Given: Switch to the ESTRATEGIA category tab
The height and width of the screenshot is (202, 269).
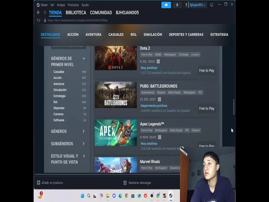Looking at the screenshot, I should tap(219, 35).
